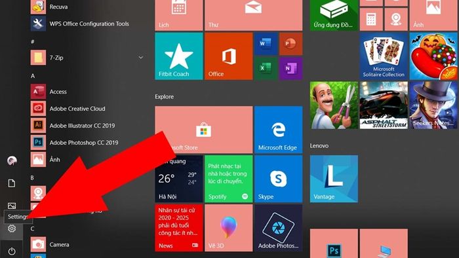
Task: Launch OneNote from small tile
Action: 290,68
